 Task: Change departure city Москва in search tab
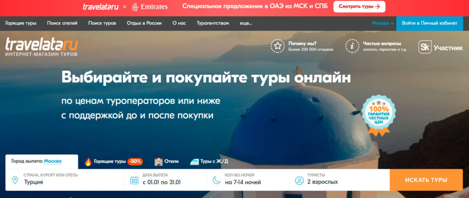pyautogui.click(x=53, y=161)
